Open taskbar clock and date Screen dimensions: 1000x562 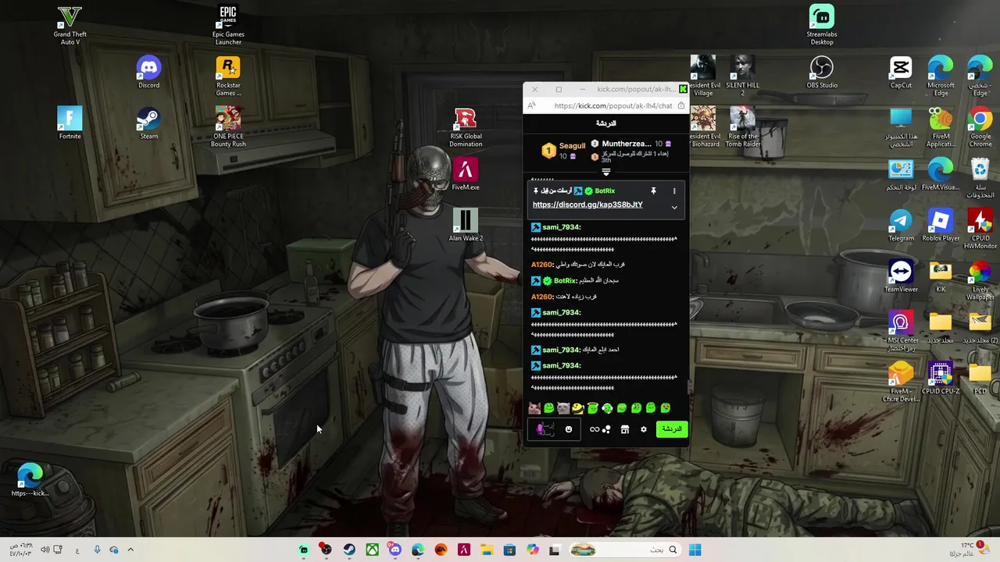[x=20, y=550]
